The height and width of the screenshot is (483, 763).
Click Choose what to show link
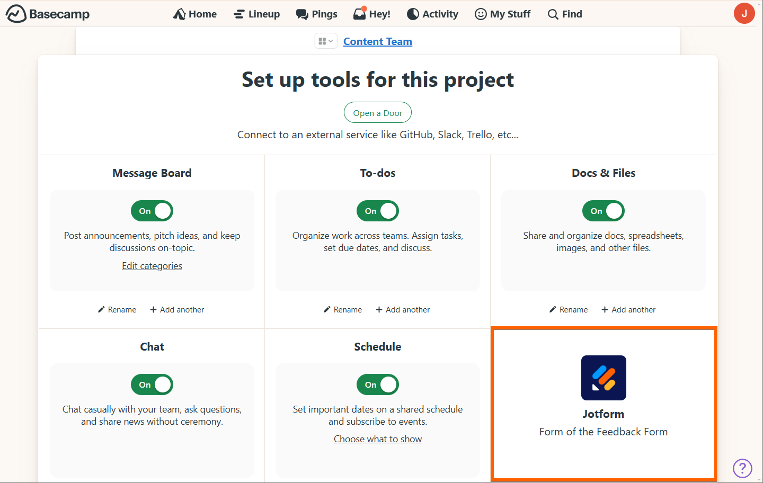pos(378,439)
